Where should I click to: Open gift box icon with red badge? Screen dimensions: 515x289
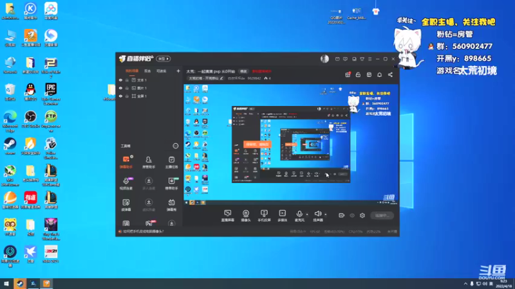(348, 74)
